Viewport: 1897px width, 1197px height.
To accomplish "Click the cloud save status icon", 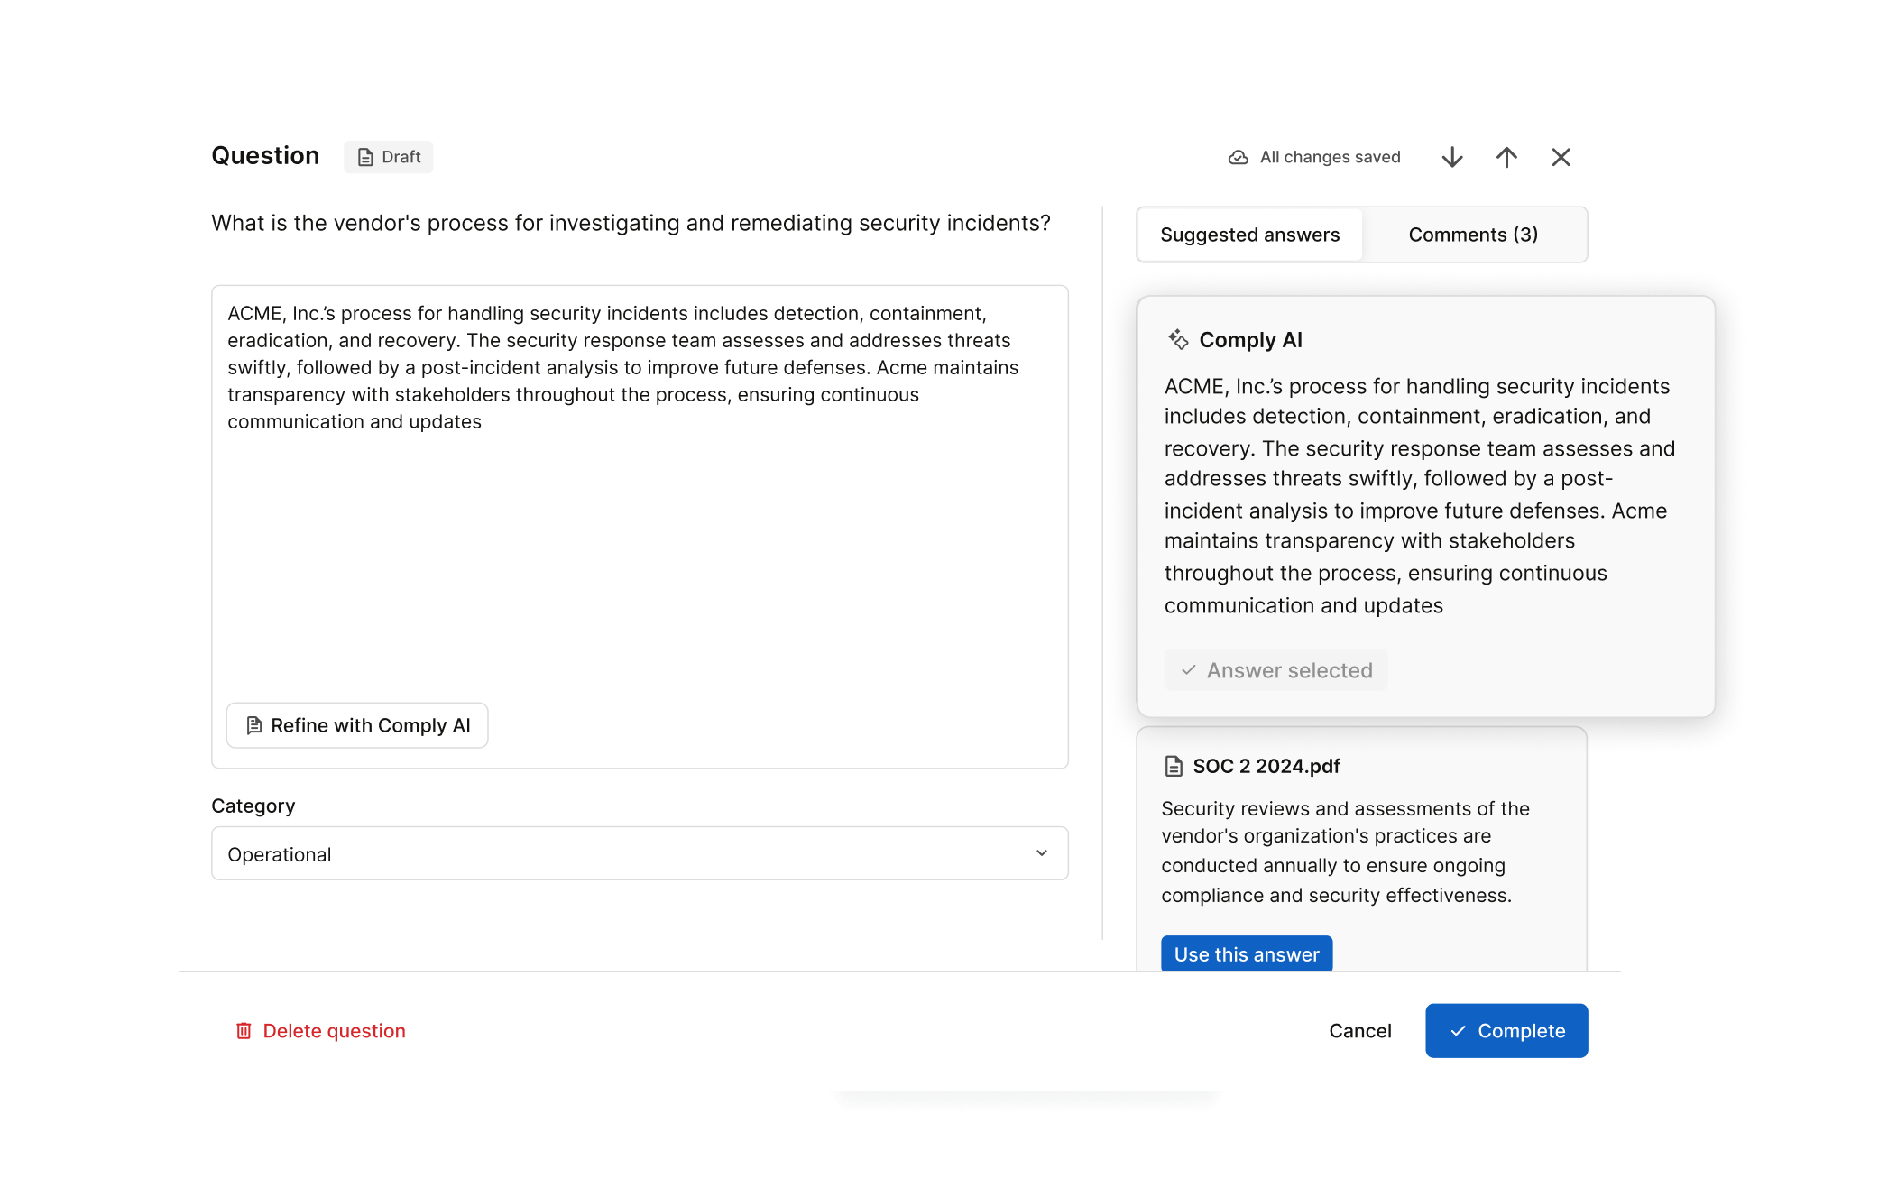I will 1238,156.
